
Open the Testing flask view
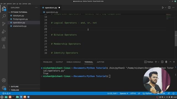4,46
